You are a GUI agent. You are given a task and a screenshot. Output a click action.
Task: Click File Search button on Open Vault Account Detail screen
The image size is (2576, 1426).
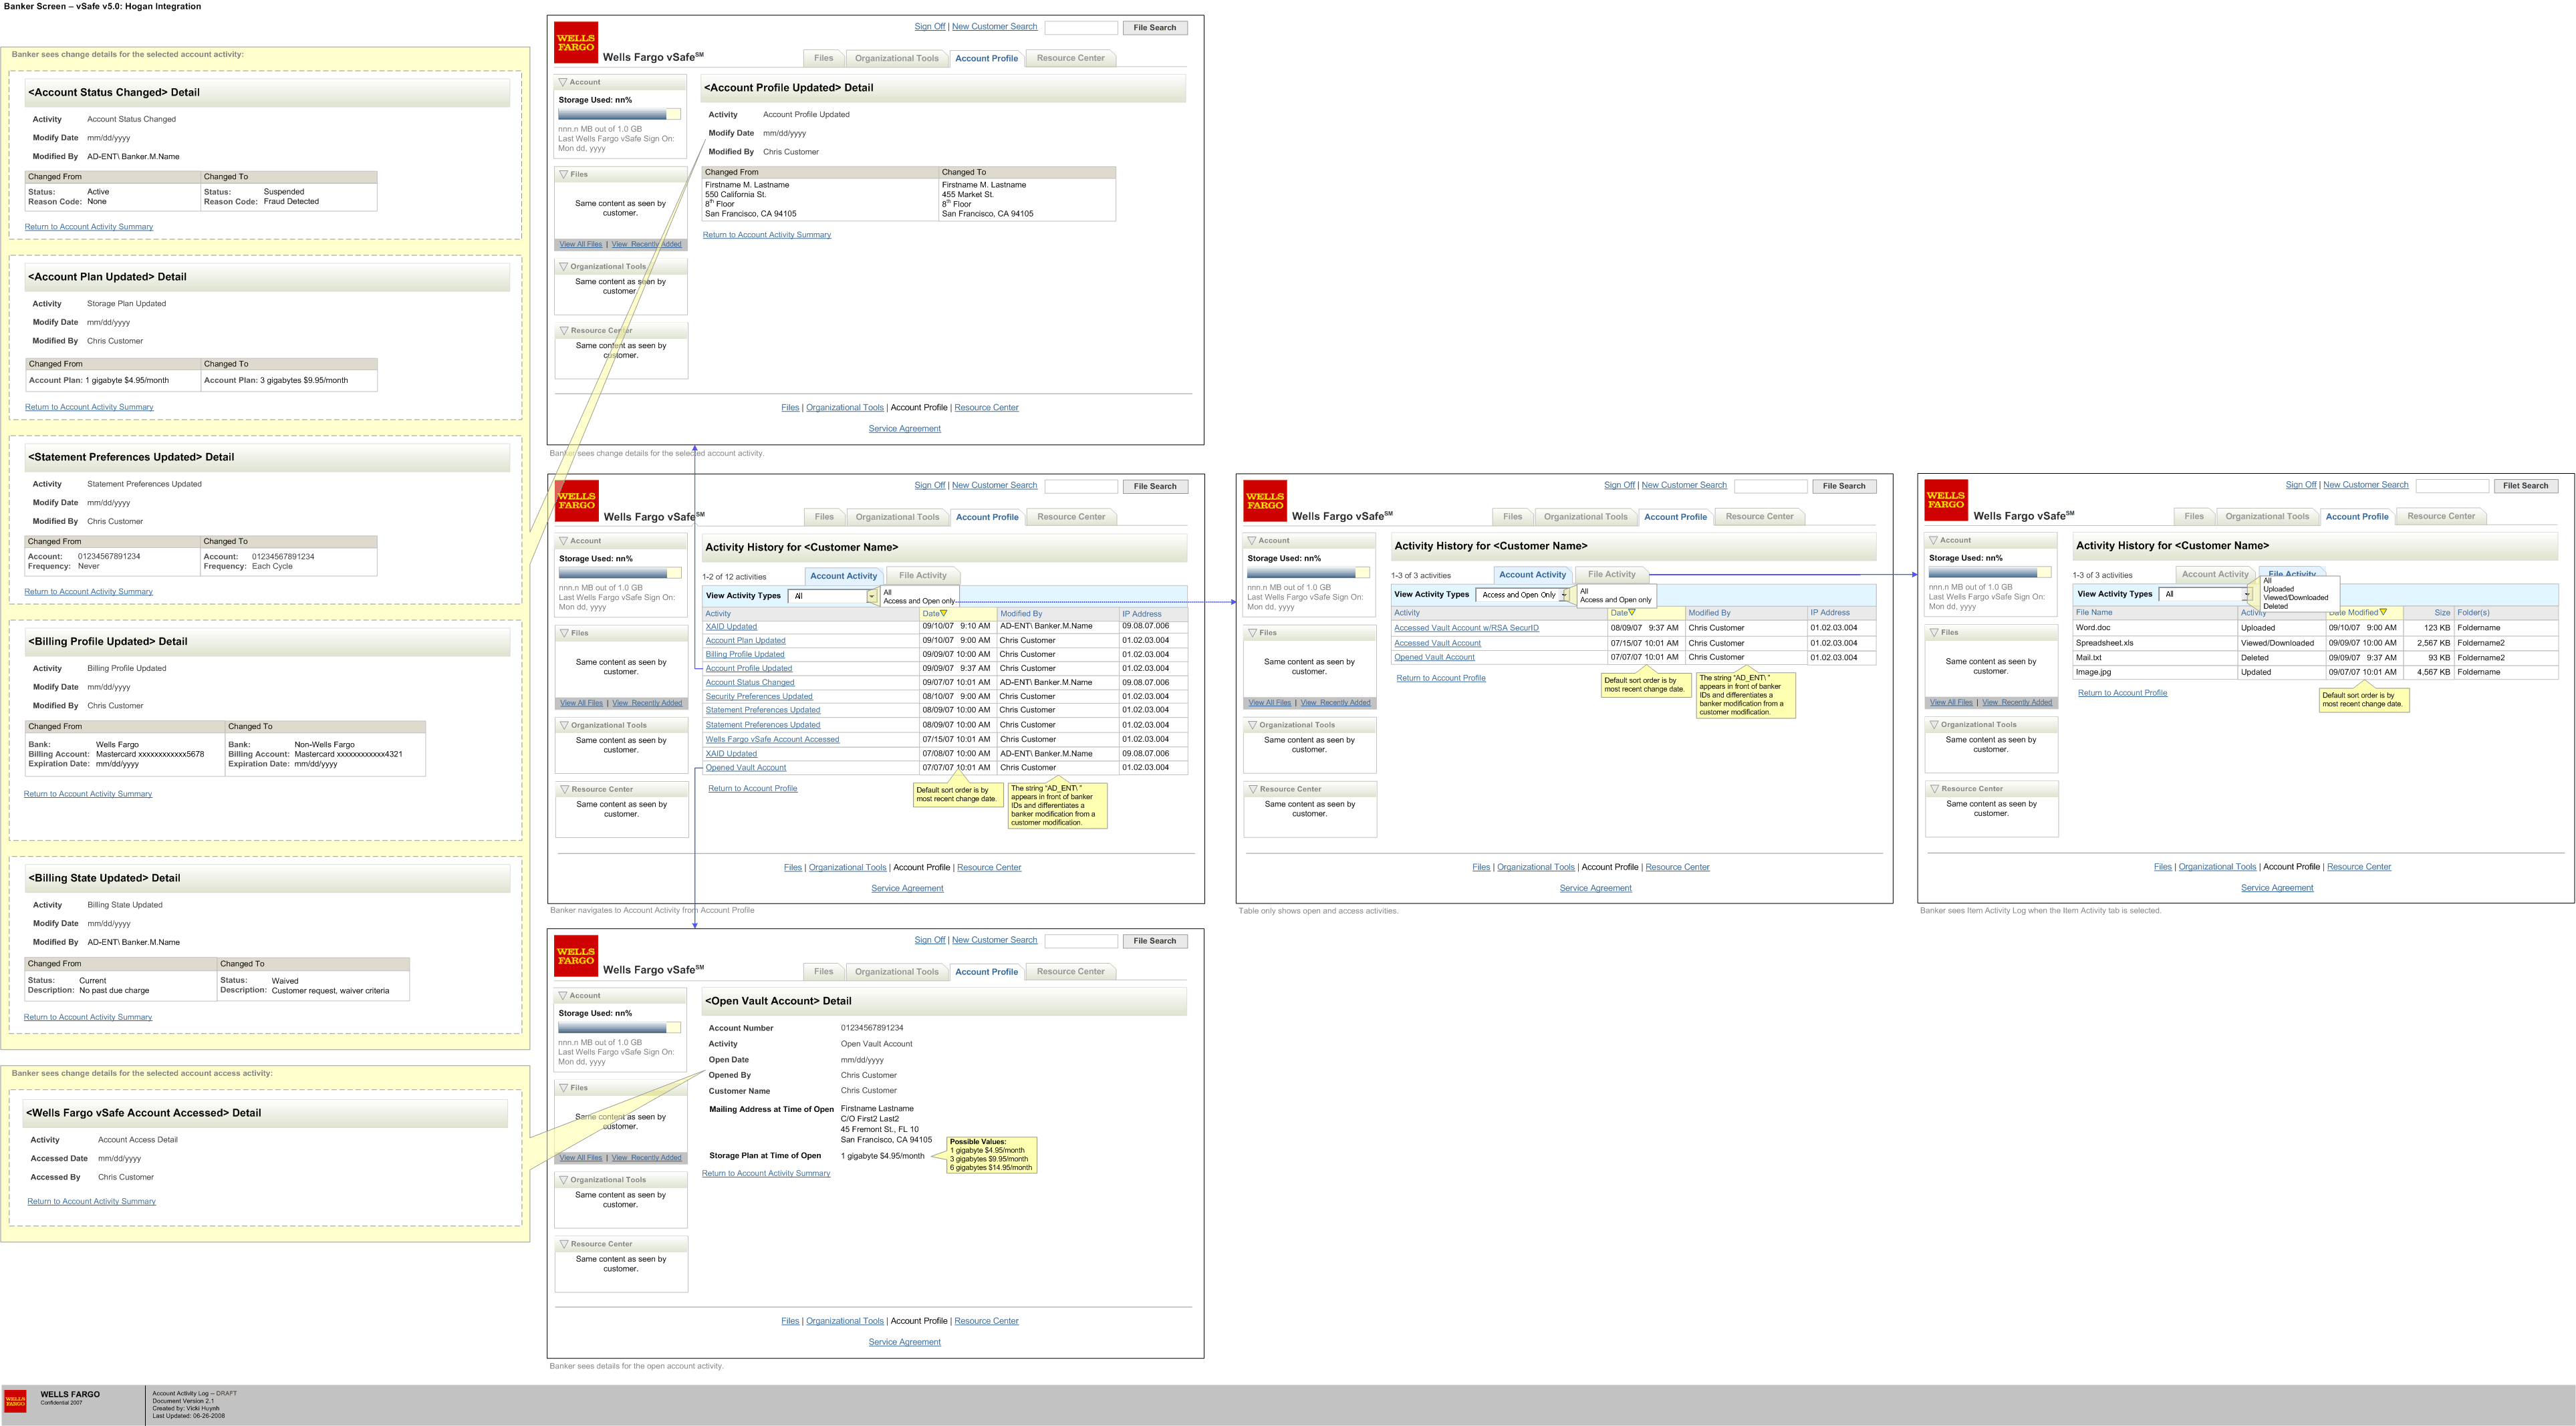point(1155,941)
